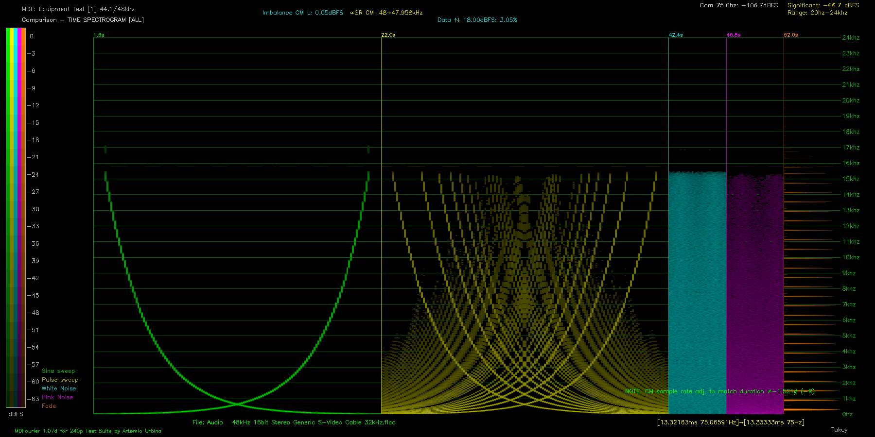Click the 1.6s time marker
875x437 pixels.
[99, 35]
